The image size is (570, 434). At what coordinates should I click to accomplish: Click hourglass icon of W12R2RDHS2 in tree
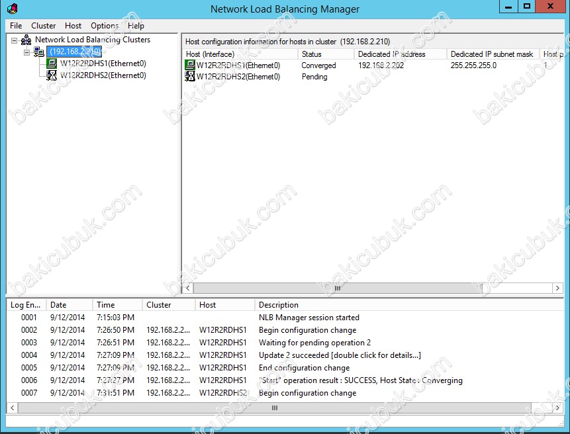[x=52, y=75]
